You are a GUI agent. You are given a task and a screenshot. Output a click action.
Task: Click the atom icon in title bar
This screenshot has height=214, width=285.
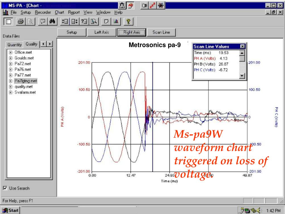click(161, 6)
